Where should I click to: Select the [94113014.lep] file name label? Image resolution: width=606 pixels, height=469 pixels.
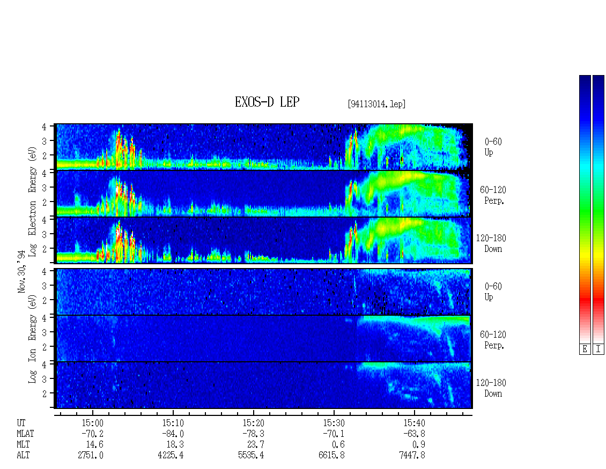click(377, 104)
